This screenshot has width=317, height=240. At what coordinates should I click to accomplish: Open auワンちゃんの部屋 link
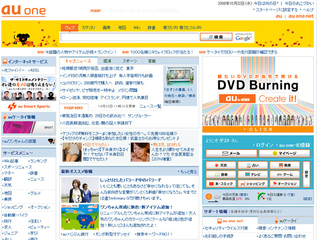[x=20, y=141]
